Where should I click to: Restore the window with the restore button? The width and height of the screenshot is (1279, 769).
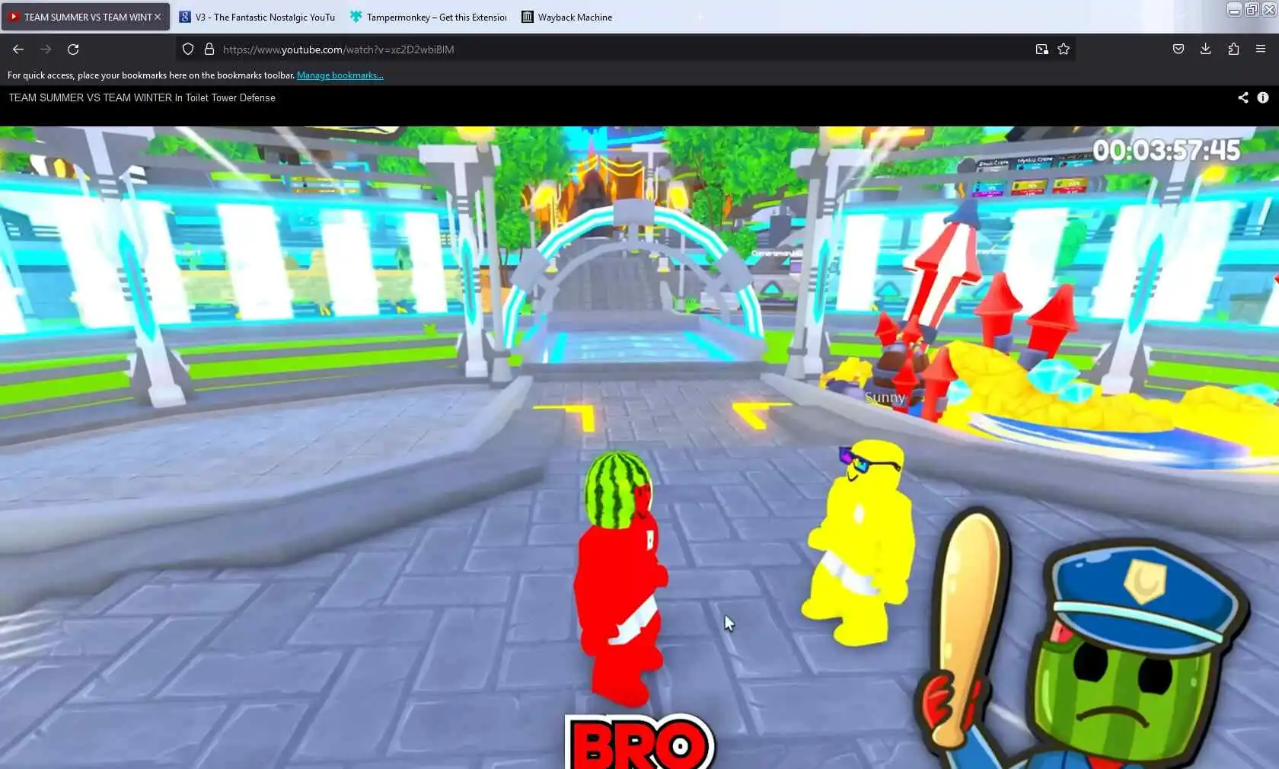pyautogui.click(x=1252, y=10)
